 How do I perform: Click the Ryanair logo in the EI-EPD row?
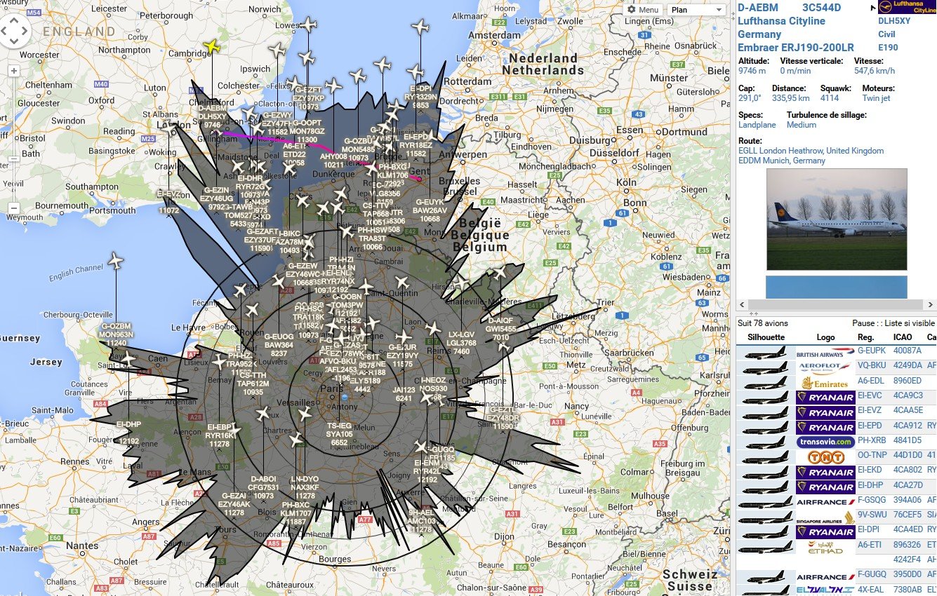pos(825,427)
